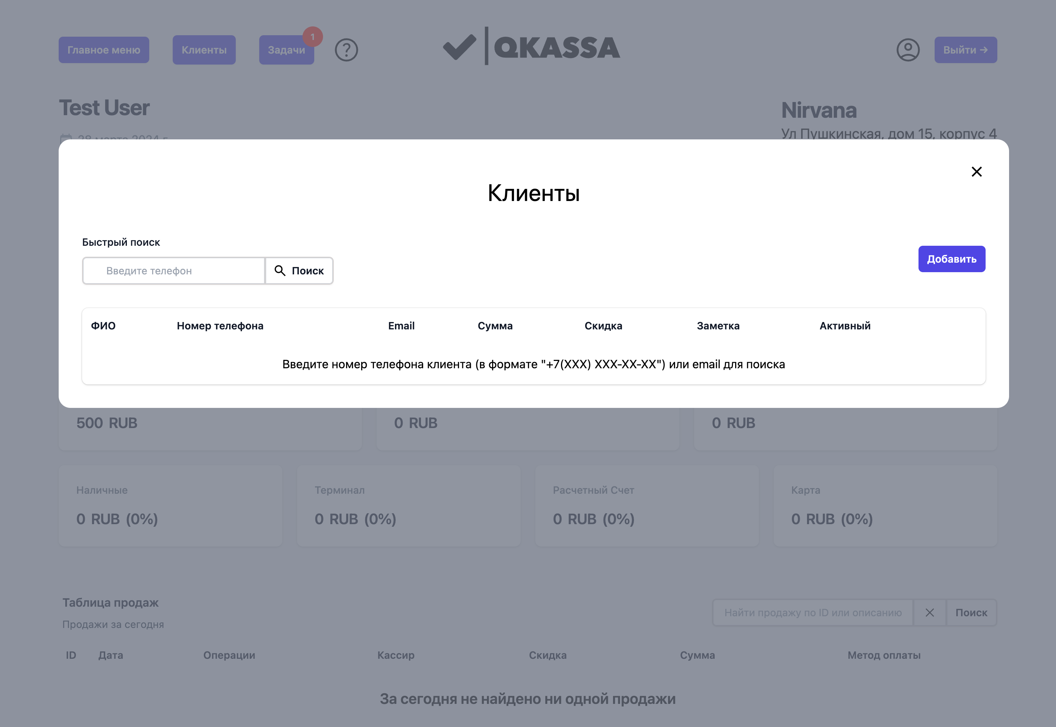
Task: Click the Номер телефона column header
Action: [220, 326]
